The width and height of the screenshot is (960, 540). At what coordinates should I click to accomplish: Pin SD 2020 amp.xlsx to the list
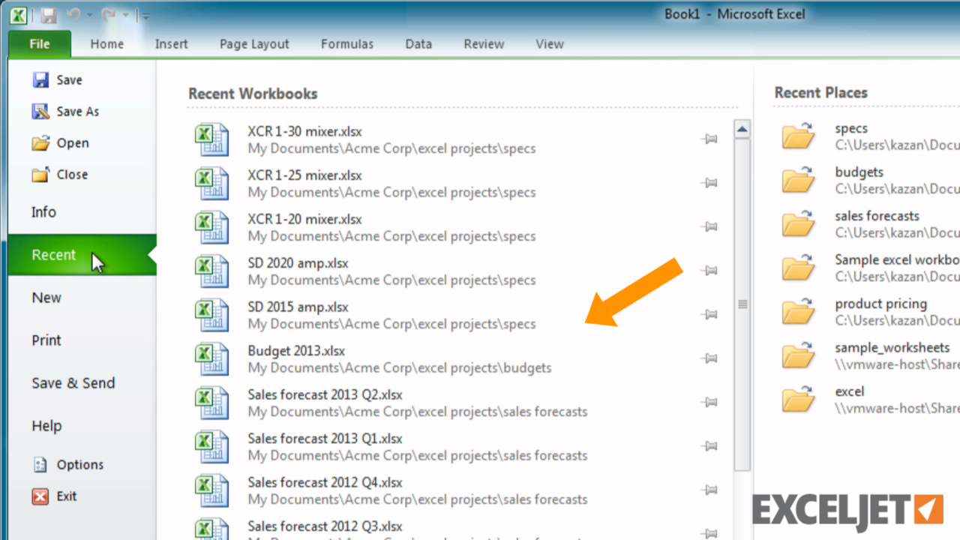709,271
